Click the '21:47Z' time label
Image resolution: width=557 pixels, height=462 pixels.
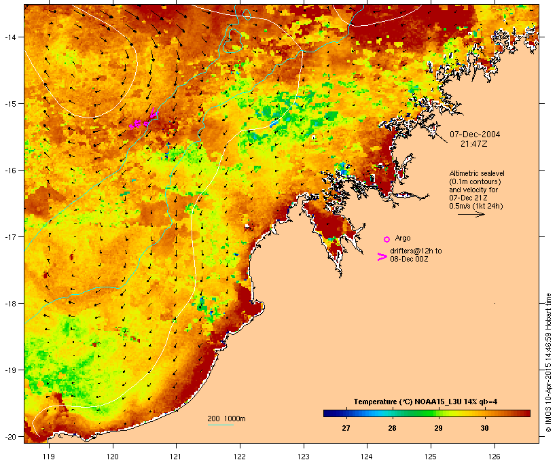pyautogui.click(x=474, y=144)
